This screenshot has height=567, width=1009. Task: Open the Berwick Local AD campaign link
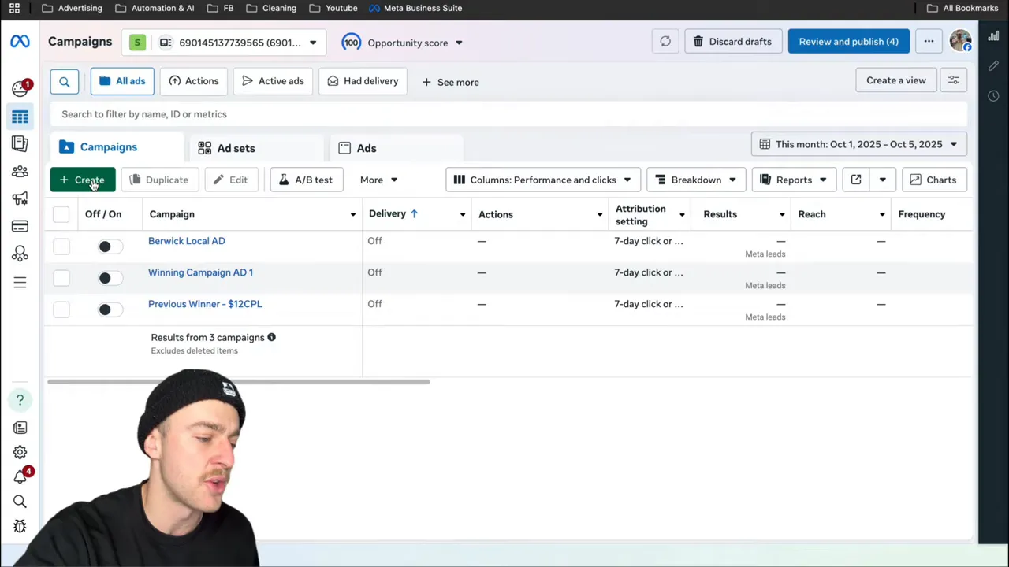186,241
